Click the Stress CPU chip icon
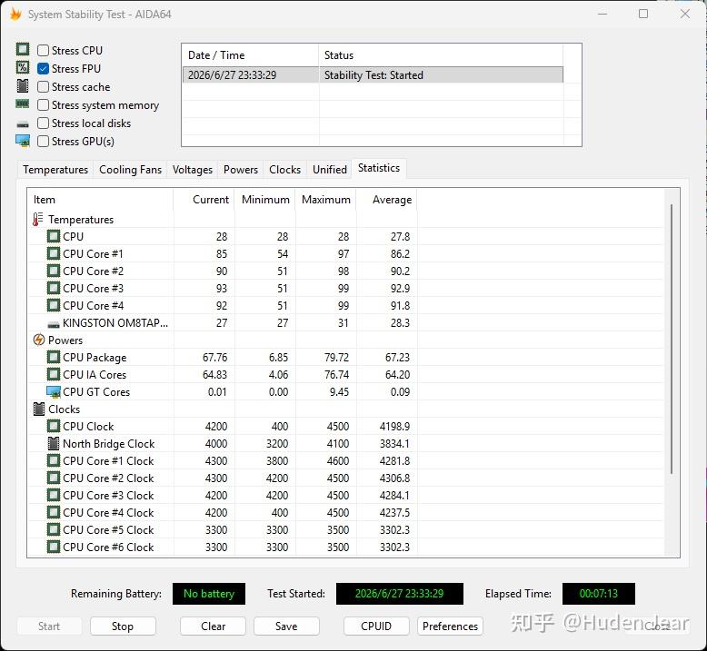This screenshot has height=651, width=707. [x=23, y=49]
